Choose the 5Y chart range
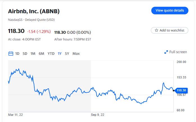The height and width of the screenshot is (122, 196). 67,53
